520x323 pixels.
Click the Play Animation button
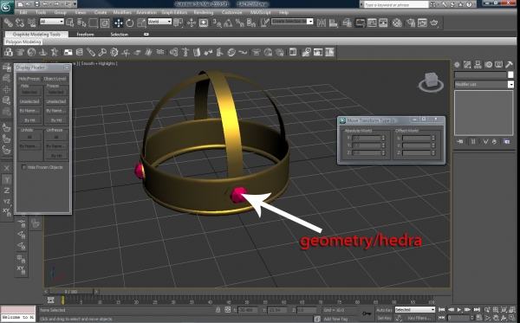point(459,310)
